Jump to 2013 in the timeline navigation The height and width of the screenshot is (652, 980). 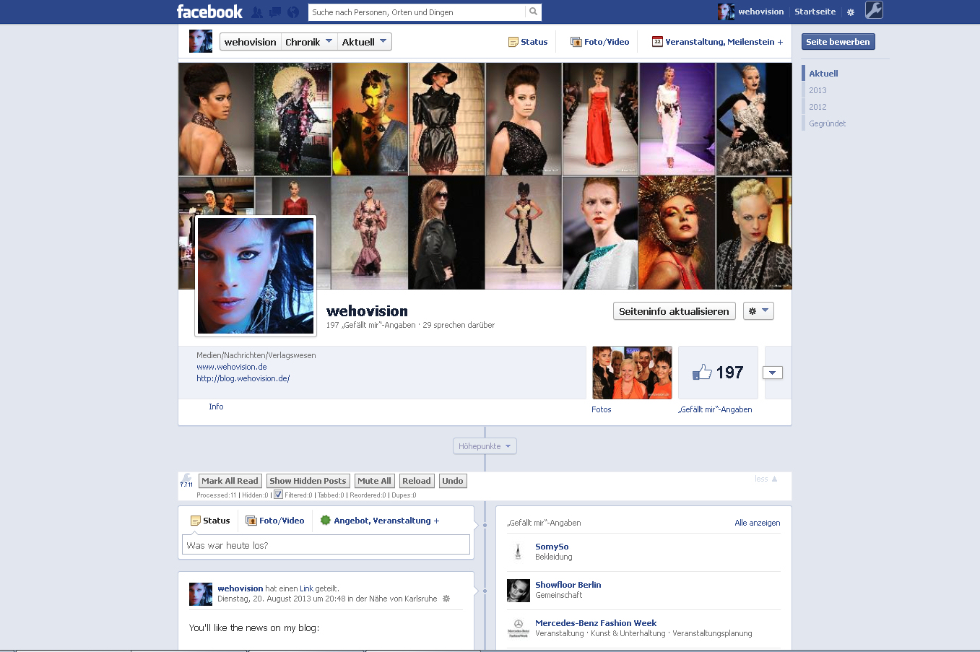pyautogui.click(x=818, y=90)
